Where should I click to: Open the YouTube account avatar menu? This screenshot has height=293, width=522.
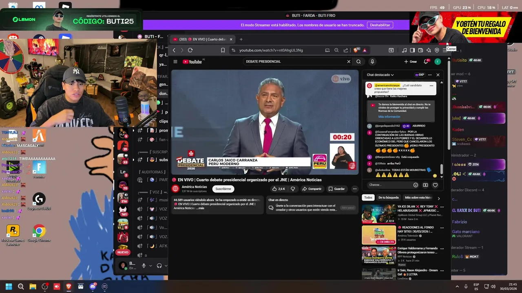[438, 61]
